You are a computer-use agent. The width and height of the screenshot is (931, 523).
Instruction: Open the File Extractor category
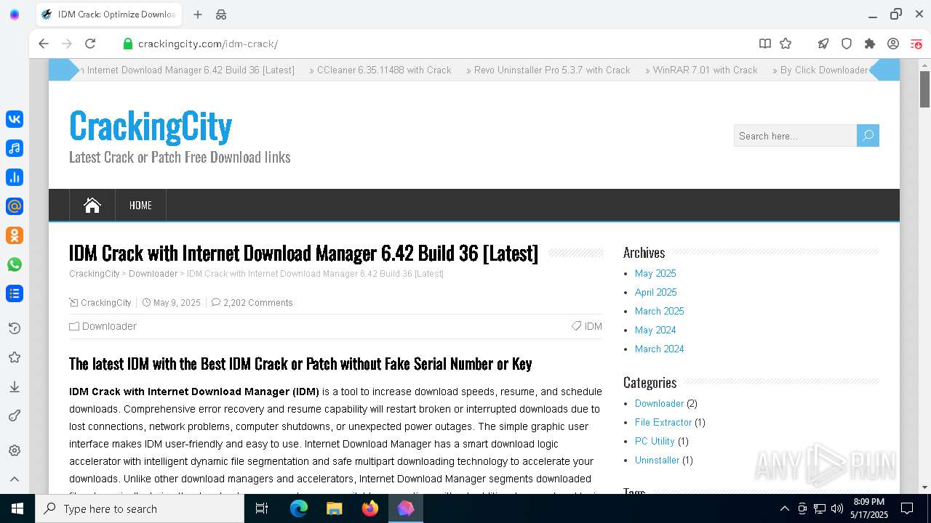[663, 422]
